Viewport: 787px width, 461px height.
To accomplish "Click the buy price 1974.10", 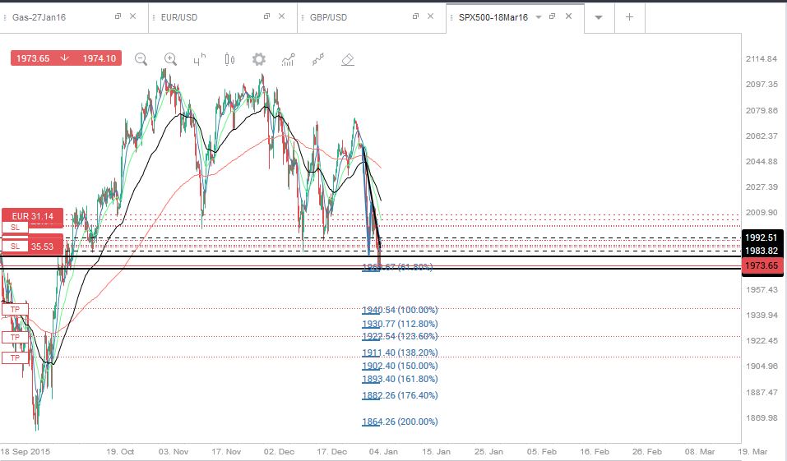I will point(99,58).
